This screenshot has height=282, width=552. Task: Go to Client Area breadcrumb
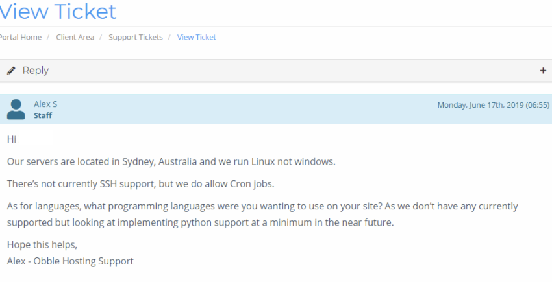tap(75, 37)
